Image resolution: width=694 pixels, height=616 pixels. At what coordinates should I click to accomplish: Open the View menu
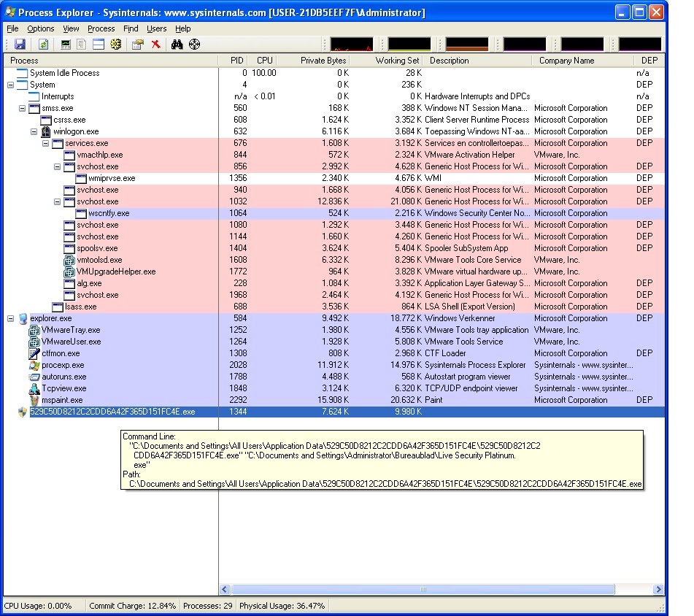coord(71,28)
